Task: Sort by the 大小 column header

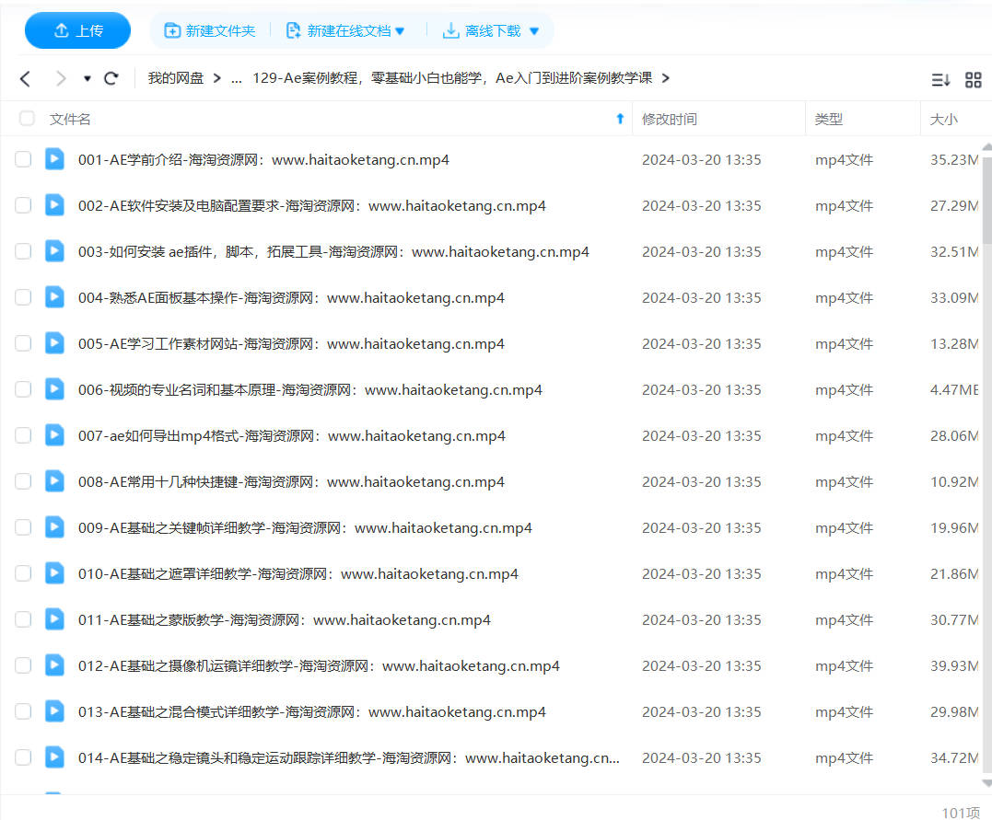Action: 943,119
